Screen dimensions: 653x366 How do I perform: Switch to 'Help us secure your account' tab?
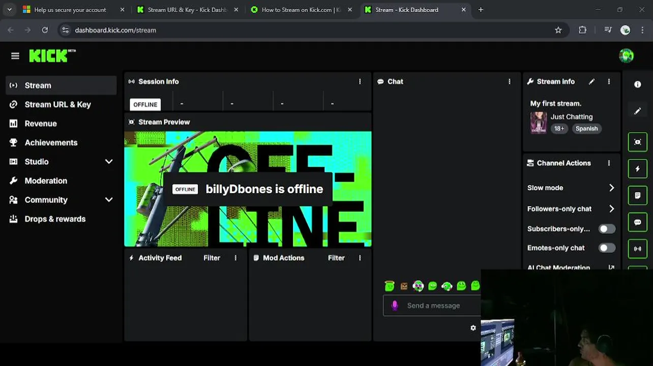click(70, 10)
